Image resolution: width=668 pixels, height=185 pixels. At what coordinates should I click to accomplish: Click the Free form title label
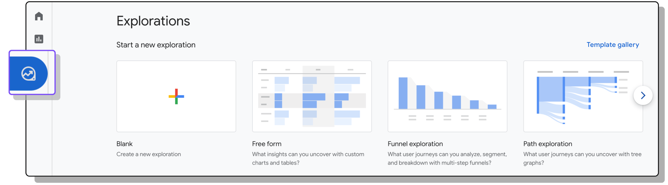pyautogui.click(x=267, y=144)
